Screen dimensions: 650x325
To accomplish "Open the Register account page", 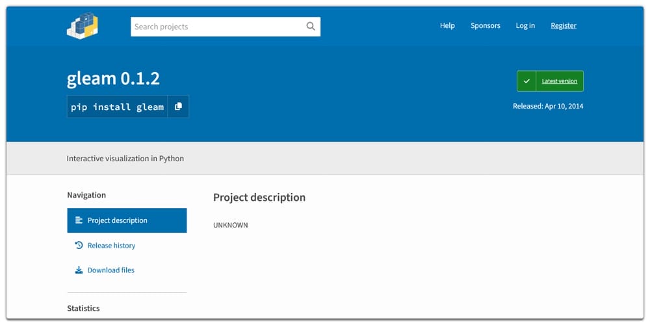I will [x=564, y=26].
